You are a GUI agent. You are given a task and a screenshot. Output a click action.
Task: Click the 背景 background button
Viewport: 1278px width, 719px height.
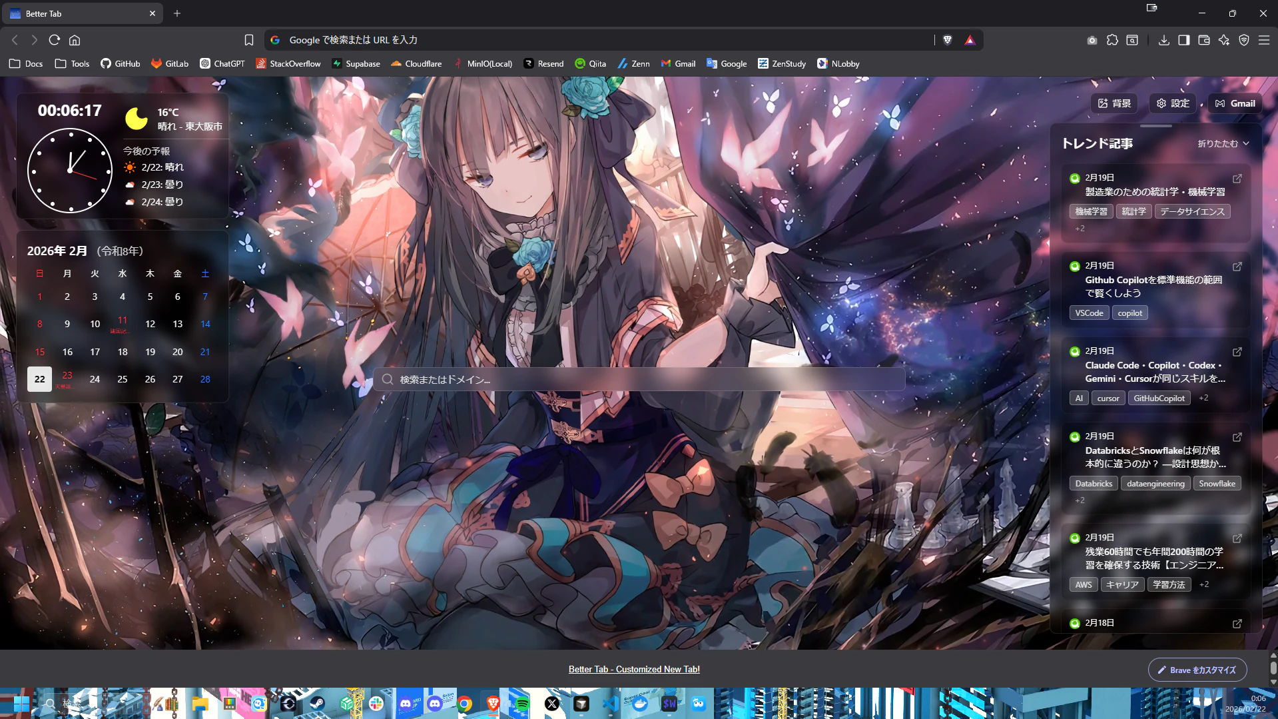(1114, 103)
